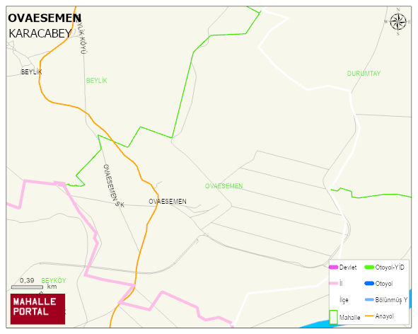Click the black OVAESEMEN village label
Image resolution: width=418 pixels, height=334 pixels.
click(168, 202)
